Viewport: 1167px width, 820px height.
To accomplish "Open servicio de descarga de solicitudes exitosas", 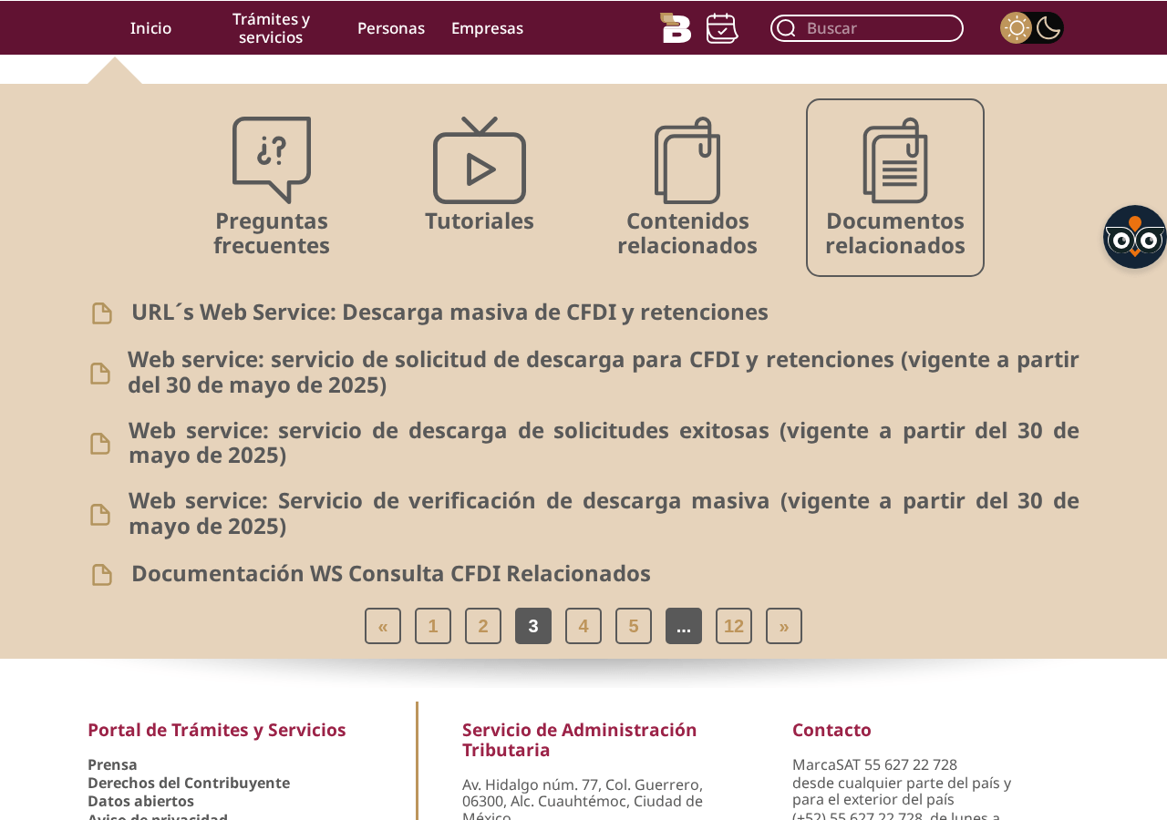I will coord(604,443).
